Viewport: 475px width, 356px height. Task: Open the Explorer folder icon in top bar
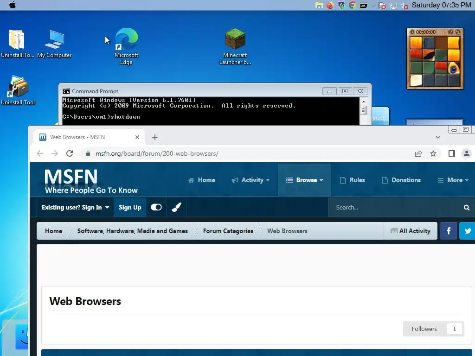pos(319,6)
